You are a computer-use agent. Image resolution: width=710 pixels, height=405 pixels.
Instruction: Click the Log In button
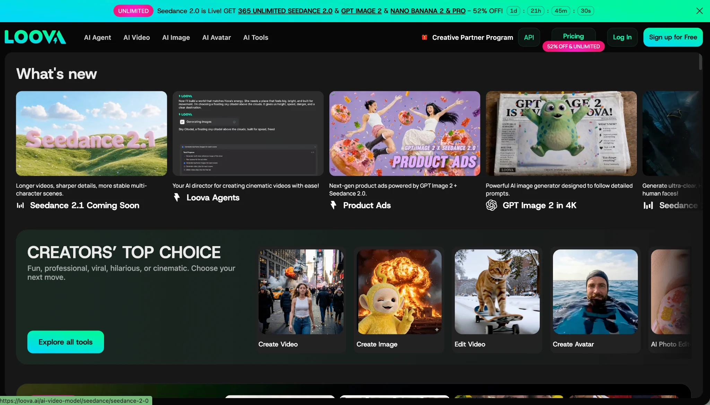point(622,37)
